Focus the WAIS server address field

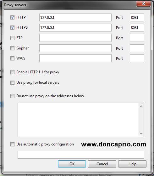click(x=75, y=58)
